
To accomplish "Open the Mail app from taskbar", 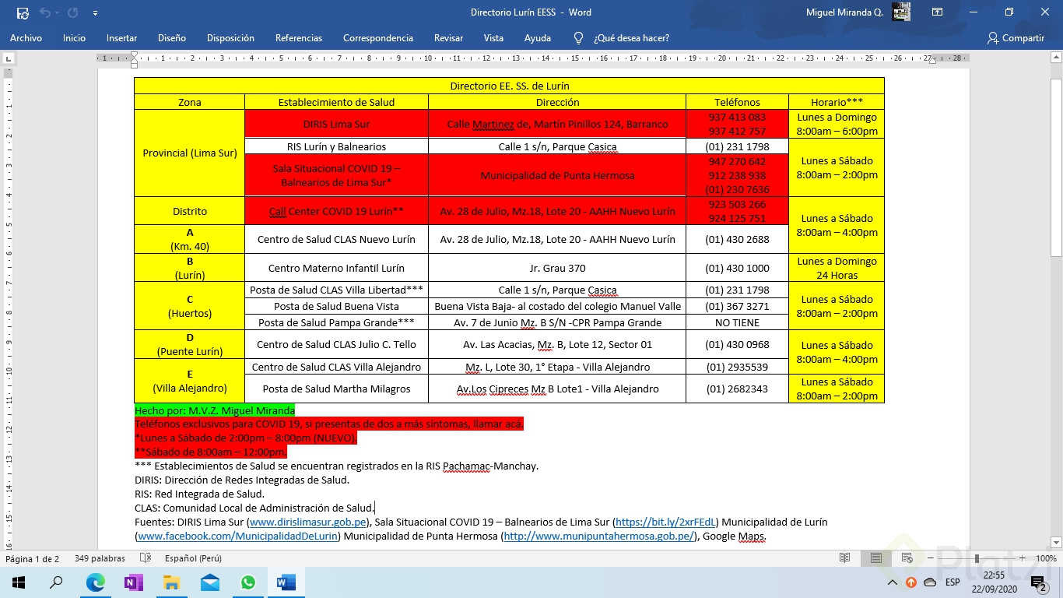I will point(209,582).
